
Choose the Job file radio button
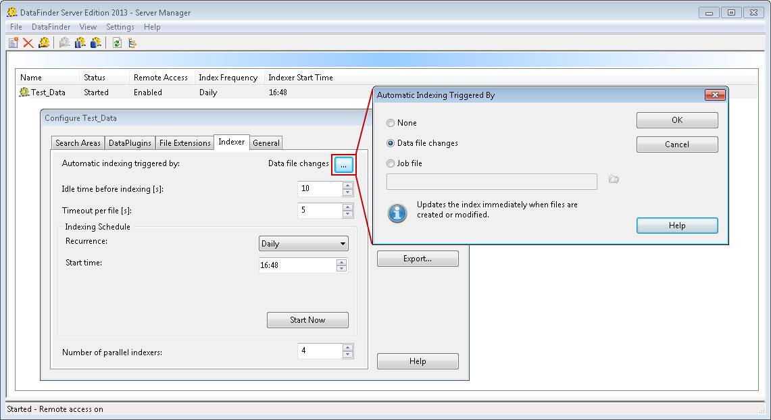(391, 163)
